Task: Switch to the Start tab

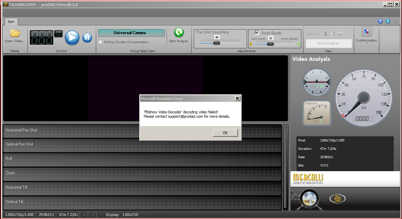Action: click(11, 22)
